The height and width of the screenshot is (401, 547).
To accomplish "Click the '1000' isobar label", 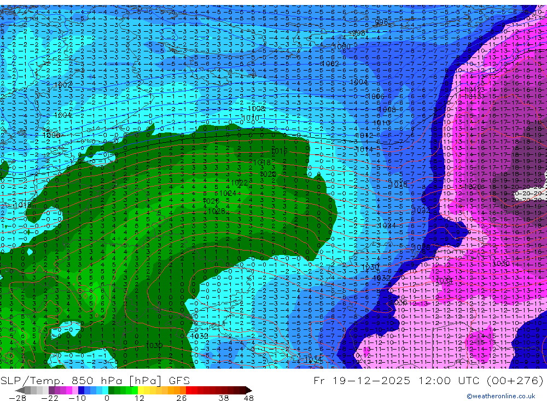I will coord(342,47).
